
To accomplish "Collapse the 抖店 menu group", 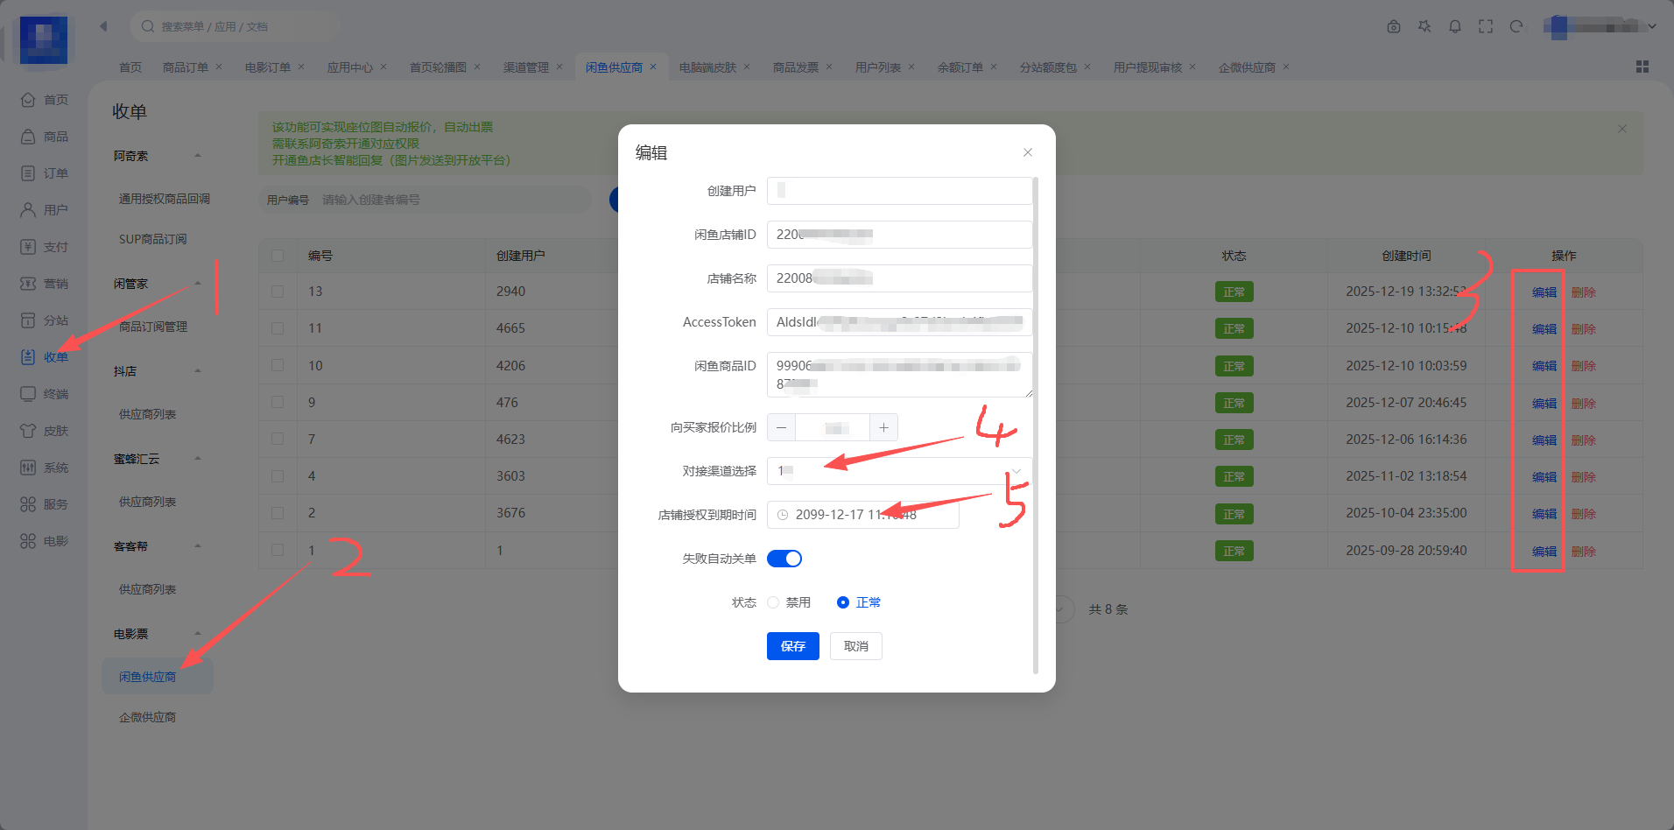I will point(198,371).
